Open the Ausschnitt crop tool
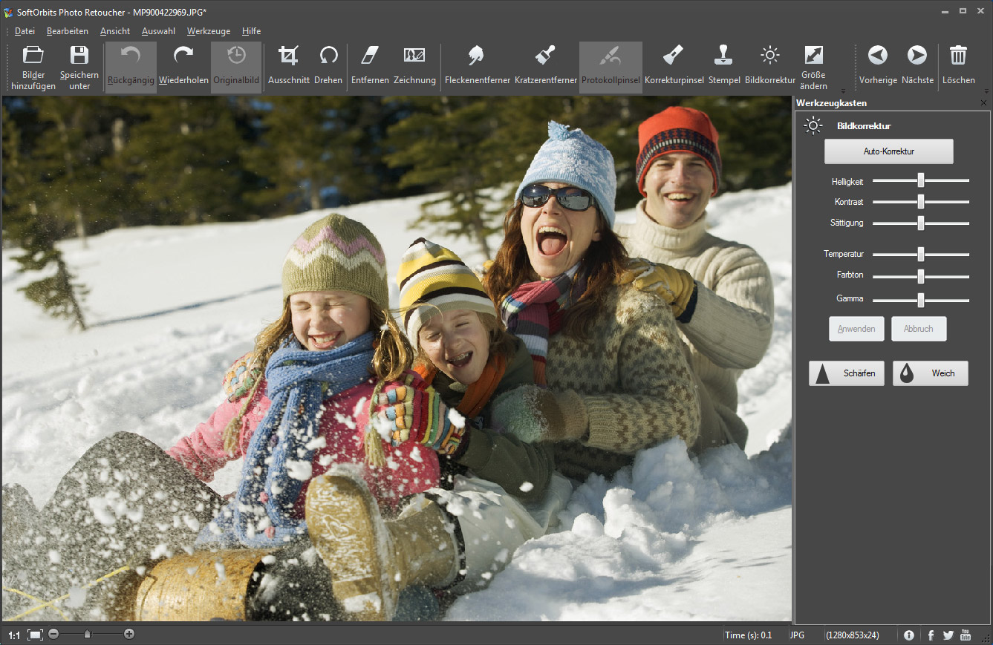993x645 pixels. click(x=288, y=66)
